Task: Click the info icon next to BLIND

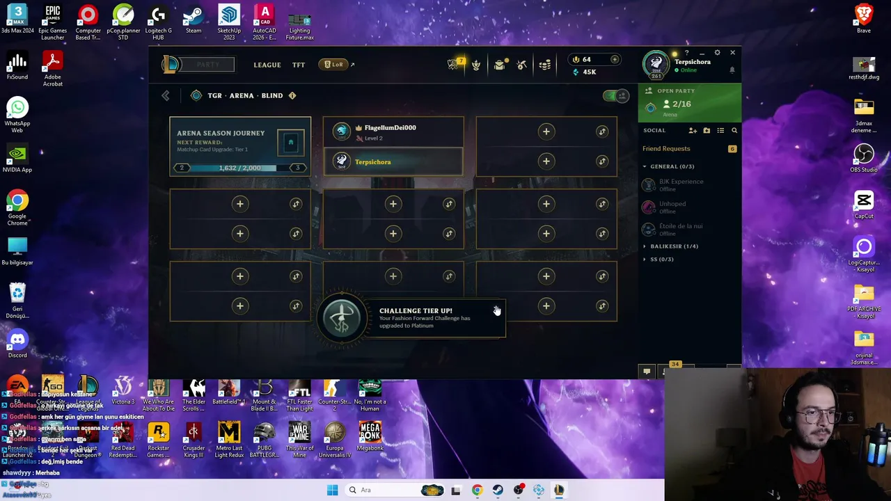Action: coord(292,95)
